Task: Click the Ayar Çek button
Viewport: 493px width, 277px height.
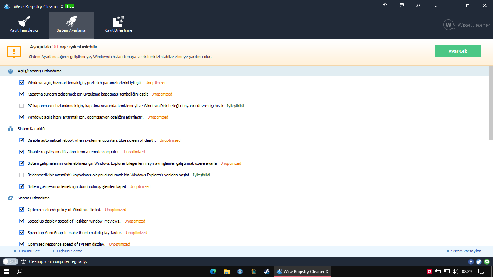Action: (x=458, y=51)
